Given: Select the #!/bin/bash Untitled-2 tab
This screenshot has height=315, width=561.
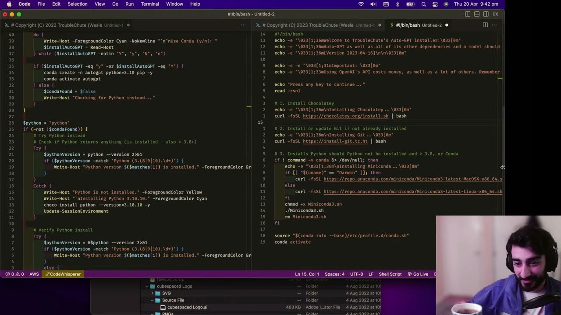Looking at the screenshot, I should 419,25.
